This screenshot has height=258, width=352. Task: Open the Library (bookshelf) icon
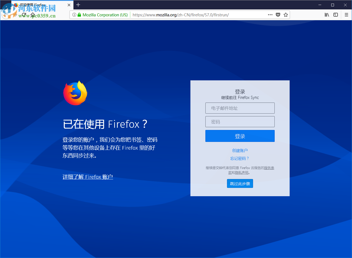327,15
